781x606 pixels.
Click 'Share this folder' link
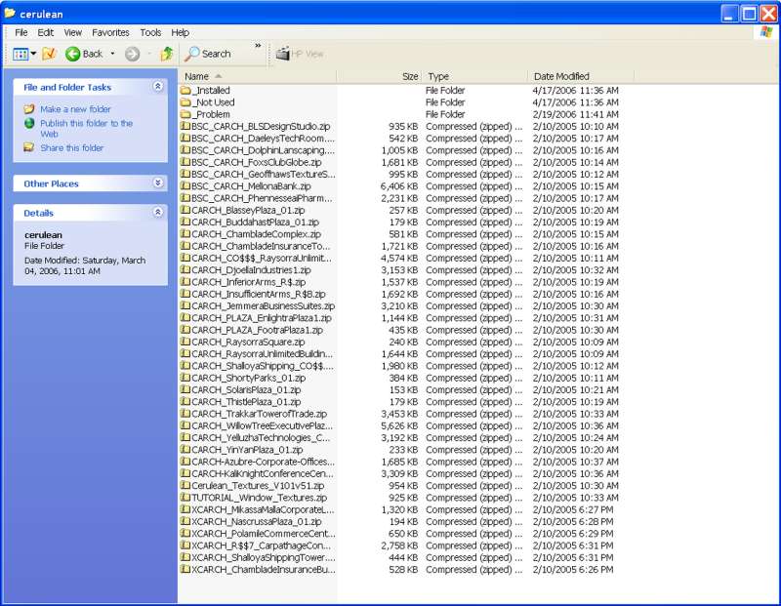tap(71, 148)
